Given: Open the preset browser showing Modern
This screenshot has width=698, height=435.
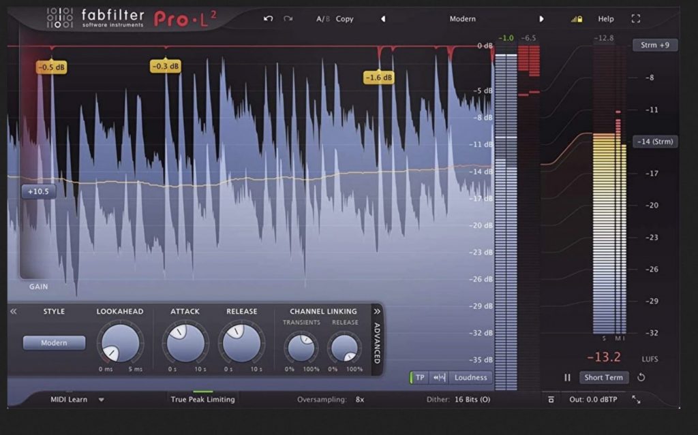Looking at the screenshot, I should (463, 18).
